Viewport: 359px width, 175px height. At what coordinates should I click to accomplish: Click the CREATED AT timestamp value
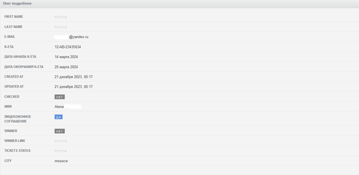tap(74, 77)
